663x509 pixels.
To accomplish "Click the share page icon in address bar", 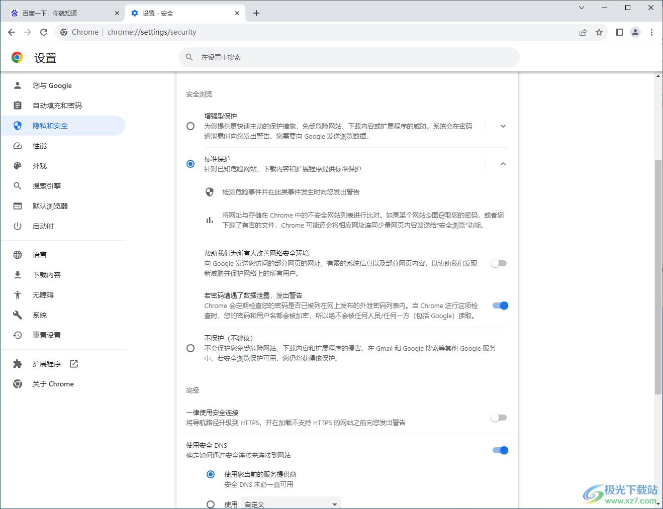I will click(x=583, y=32).
